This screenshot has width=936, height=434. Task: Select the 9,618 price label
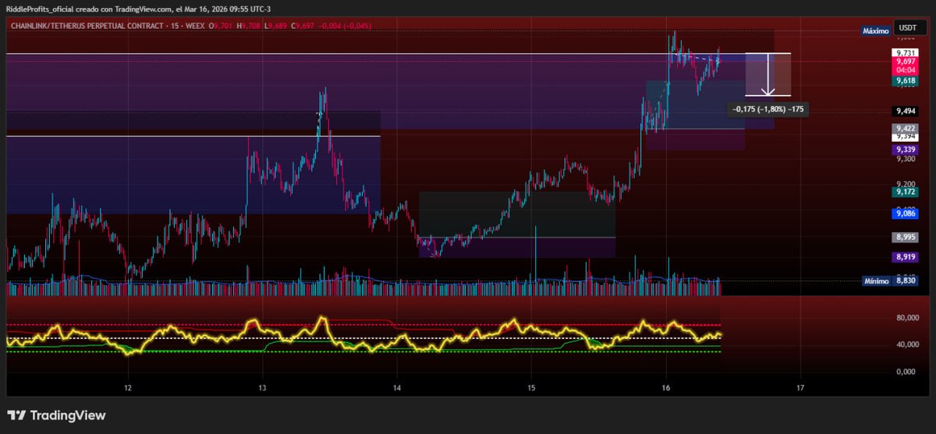coord(906,80)
